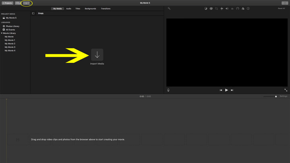
Task: Toggle the libraries sidebar visibility
Action: [33, 13]
